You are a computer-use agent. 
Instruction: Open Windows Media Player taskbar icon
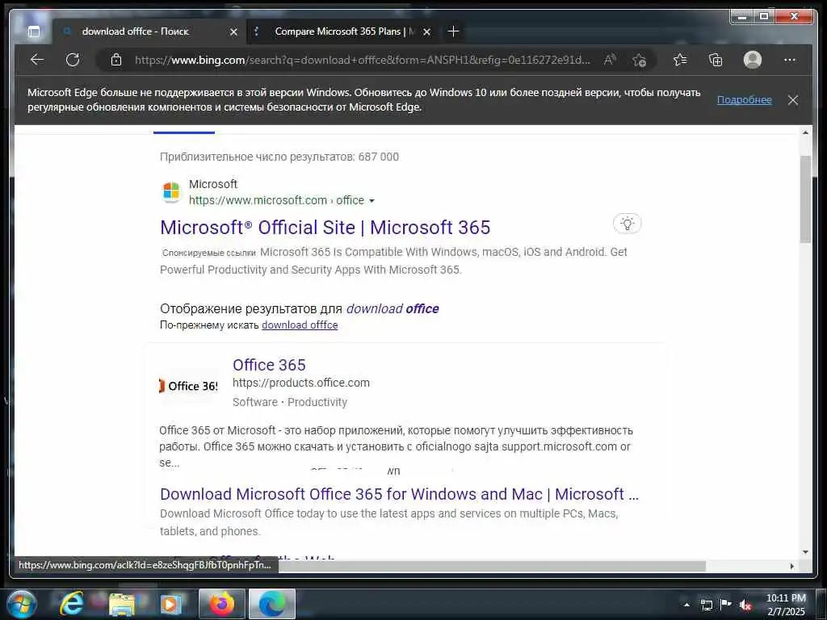click(170, 604)
